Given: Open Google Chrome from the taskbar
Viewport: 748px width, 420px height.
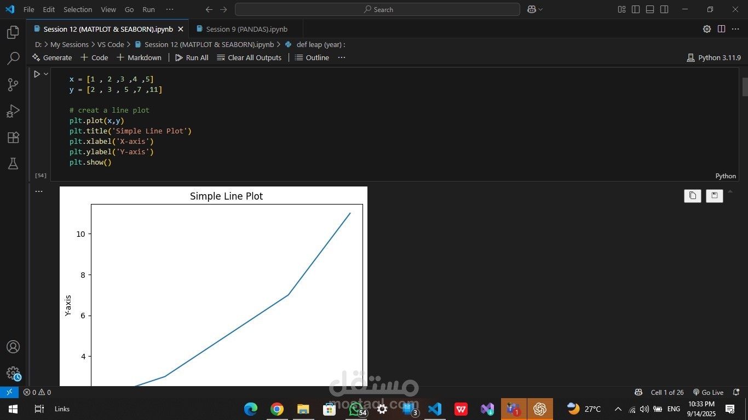Looking at the screenshot, I should (x=277, y=409).
